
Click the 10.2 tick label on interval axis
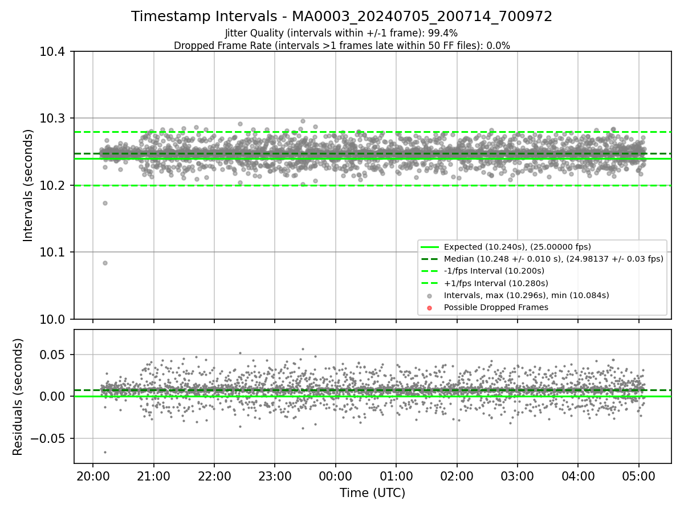click(x=54, y=185)
